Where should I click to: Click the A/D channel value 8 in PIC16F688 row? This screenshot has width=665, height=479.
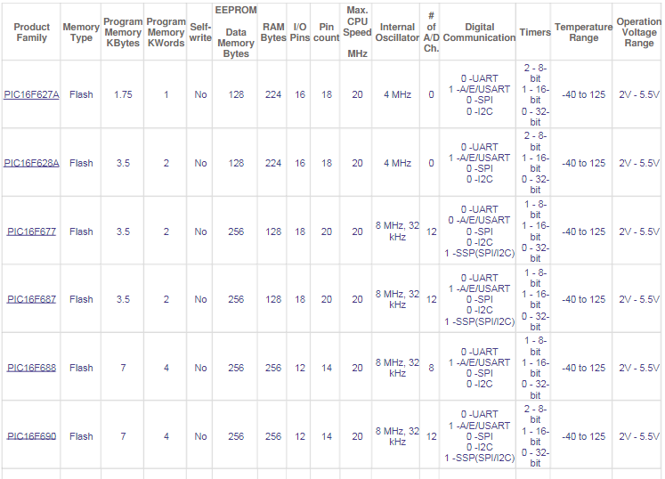point(431,368)
